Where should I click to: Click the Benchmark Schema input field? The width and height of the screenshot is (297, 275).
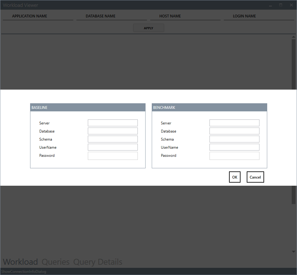tap(234, 139)
